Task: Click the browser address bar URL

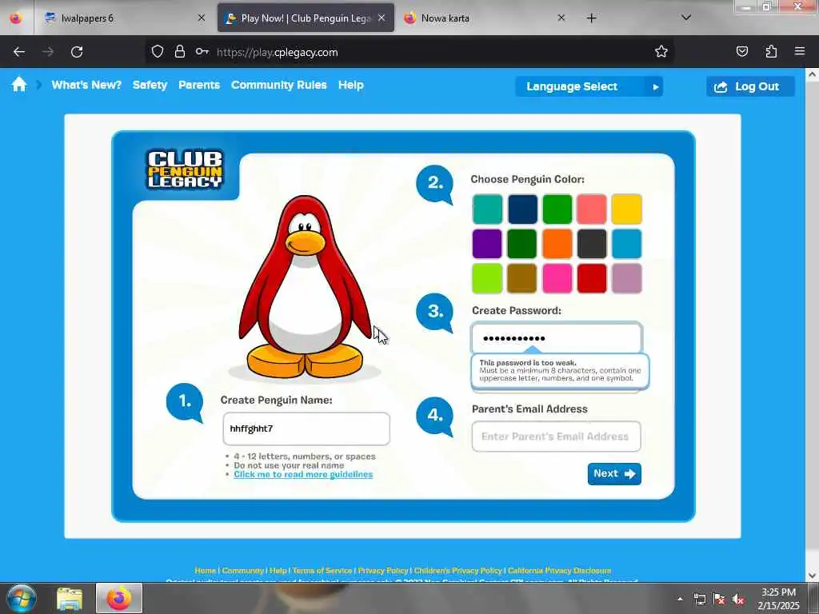Action: 277,52
